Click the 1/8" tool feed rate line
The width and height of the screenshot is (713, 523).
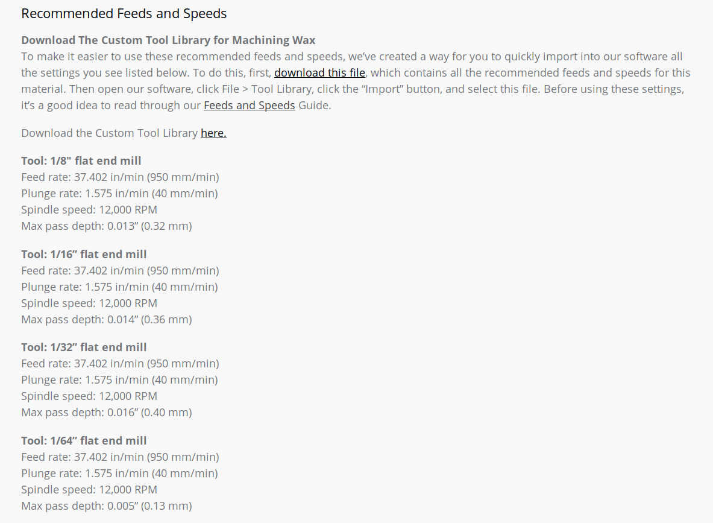120,177
